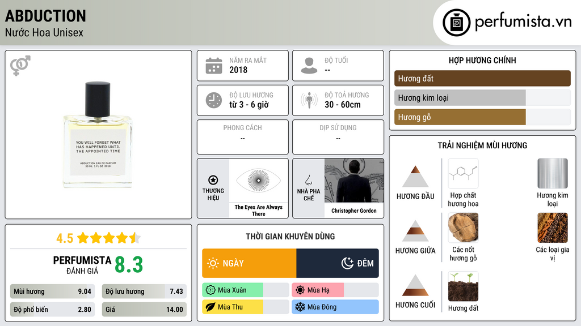Click the Hương đầu pyramid icon

pos(415,177)
